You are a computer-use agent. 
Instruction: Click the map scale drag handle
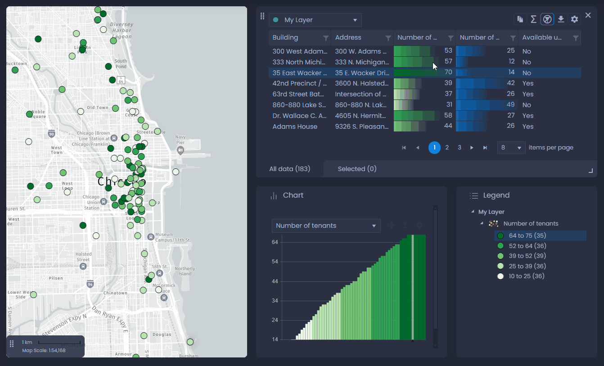[12, 344]
